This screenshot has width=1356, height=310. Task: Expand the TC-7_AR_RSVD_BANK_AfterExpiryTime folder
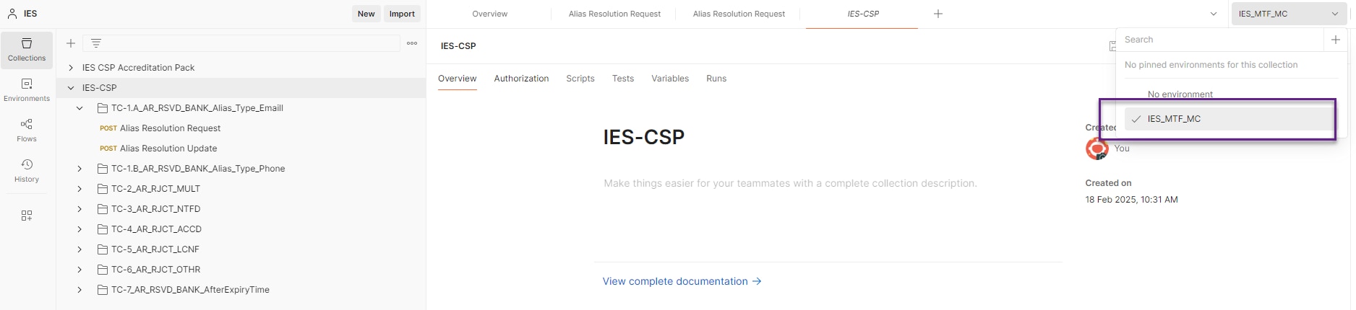(80, 290)
